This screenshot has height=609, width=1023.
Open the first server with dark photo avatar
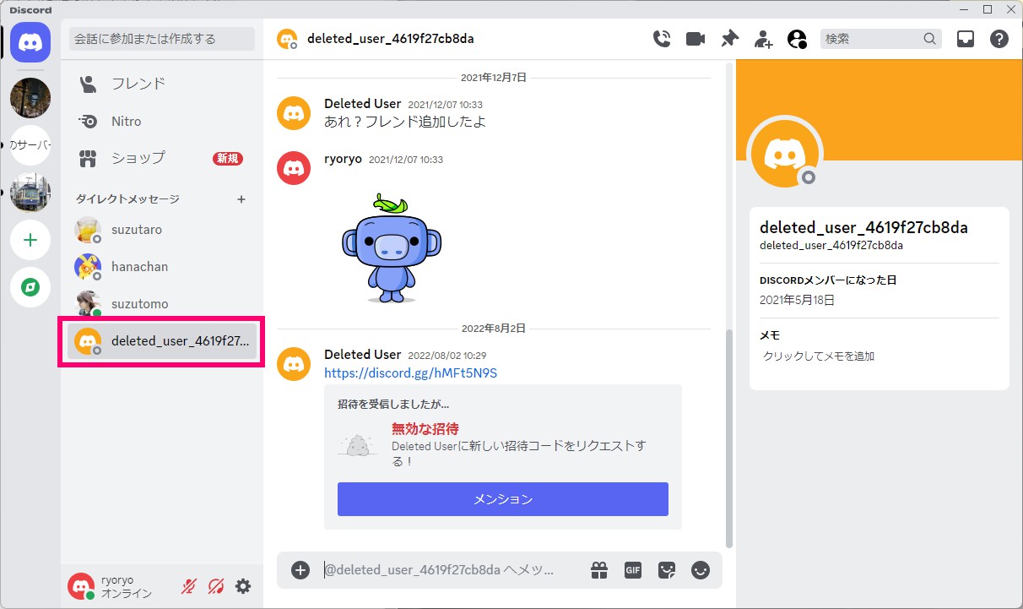[30, 98]
